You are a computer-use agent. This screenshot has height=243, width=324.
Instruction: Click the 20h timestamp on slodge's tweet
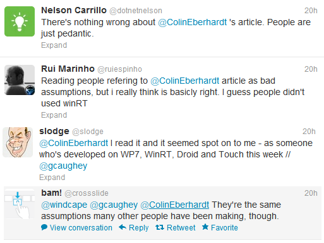[x=309, y=132]
